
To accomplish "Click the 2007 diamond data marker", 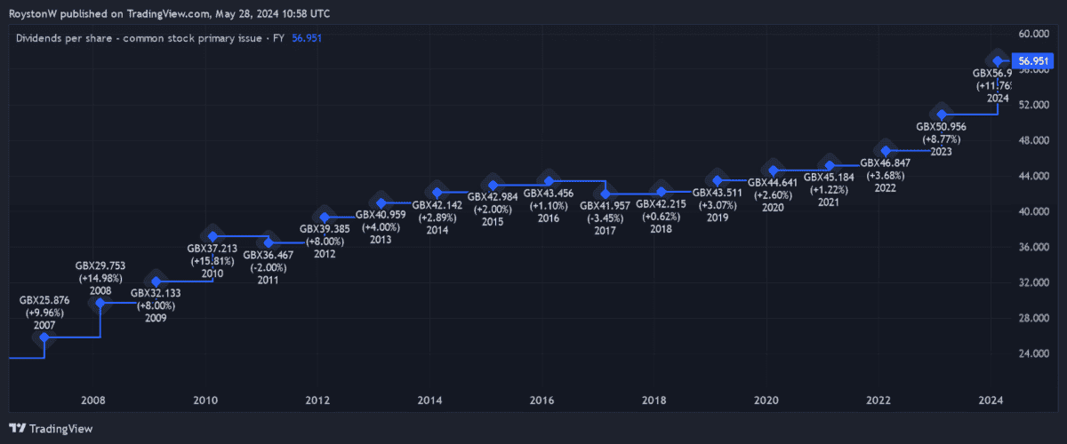I will click(x=45, y=337).
